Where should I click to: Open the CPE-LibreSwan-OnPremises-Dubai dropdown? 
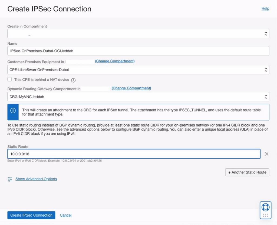(x=138, y=69)
